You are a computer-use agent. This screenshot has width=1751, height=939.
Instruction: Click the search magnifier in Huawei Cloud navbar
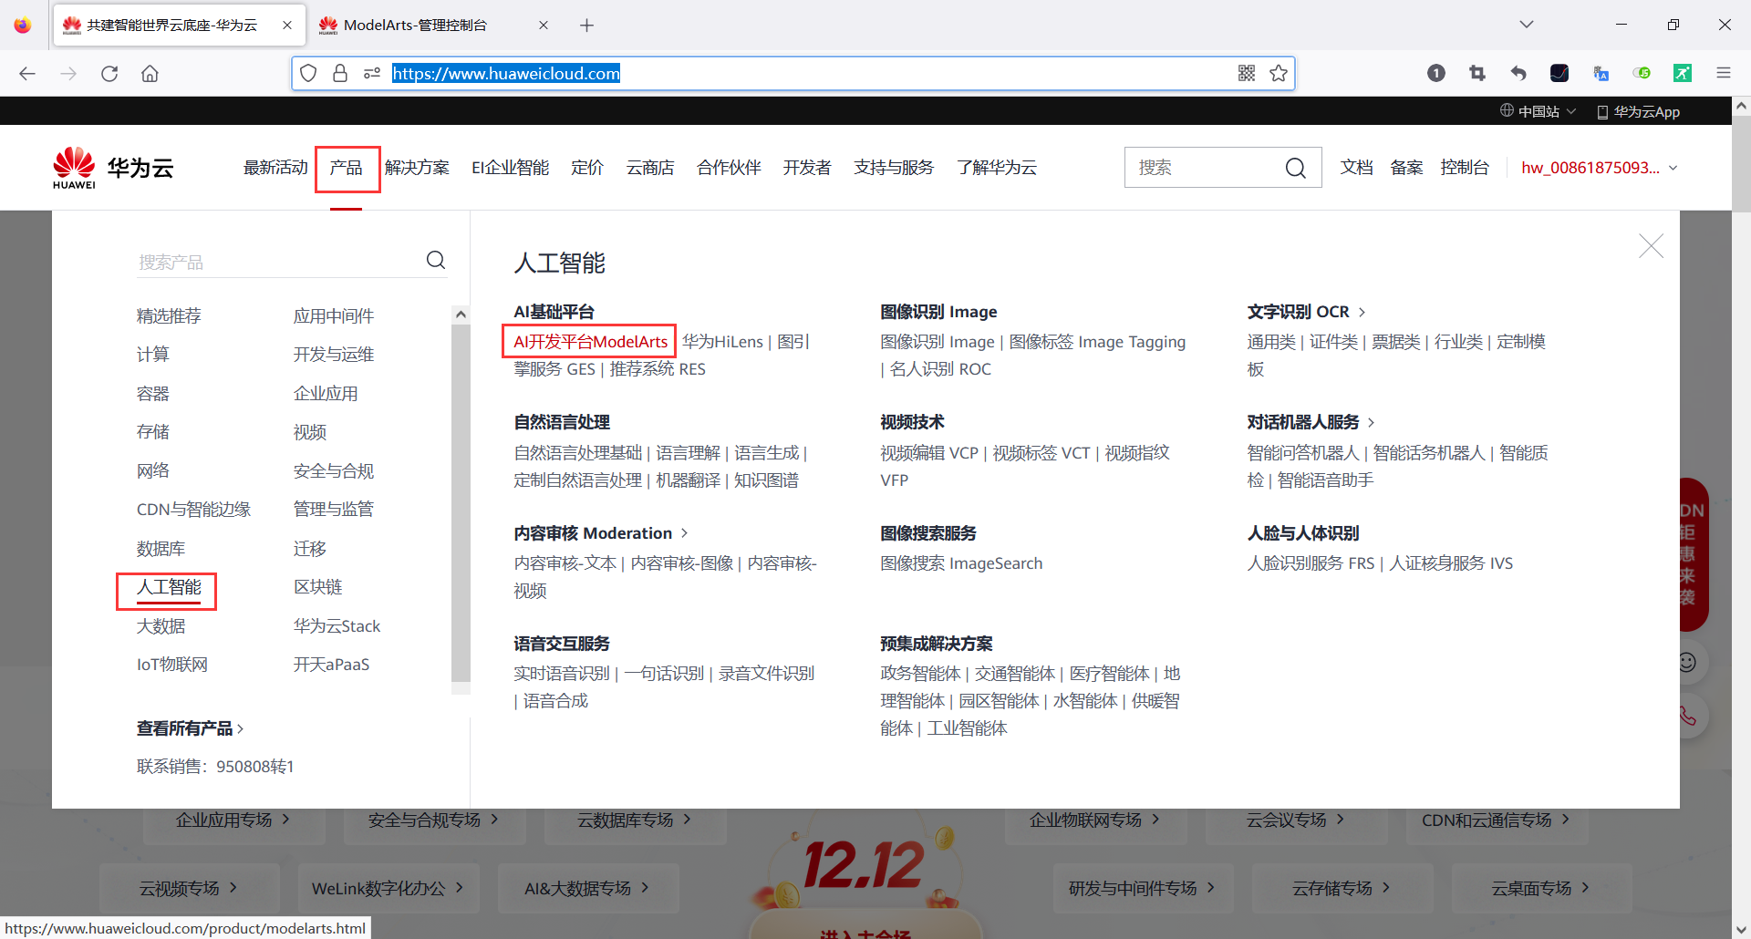coord(1295,167)
